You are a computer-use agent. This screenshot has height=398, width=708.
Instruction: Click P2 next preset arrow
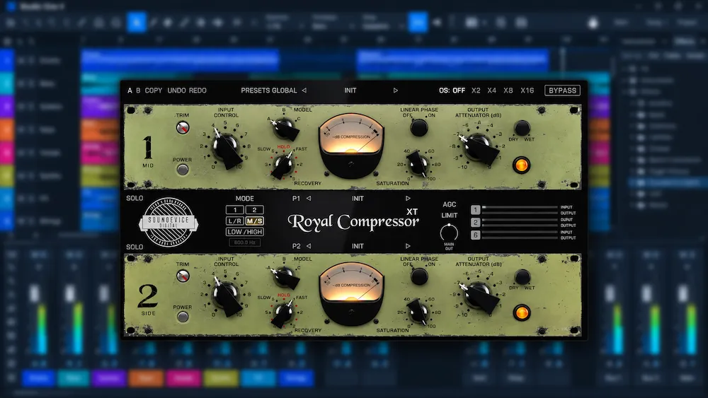point(408,246)
